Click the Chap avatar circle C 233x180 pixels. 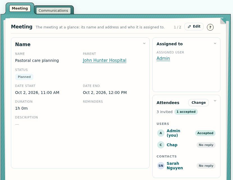pos(161,145)
